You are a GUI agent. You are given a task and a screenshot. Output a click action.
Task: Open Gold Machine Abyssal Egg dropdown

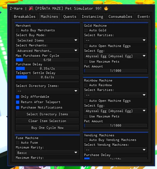pos(116,56)
